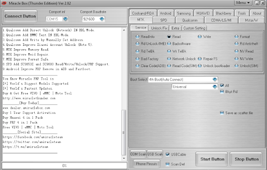Click the https://t.me/amiracleteam log line

click(x=25, y=147)
